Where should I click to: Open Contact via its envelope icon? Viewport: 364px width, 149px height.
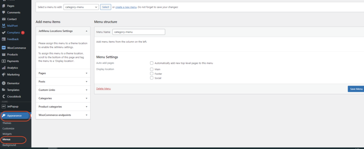coord(4,19)
